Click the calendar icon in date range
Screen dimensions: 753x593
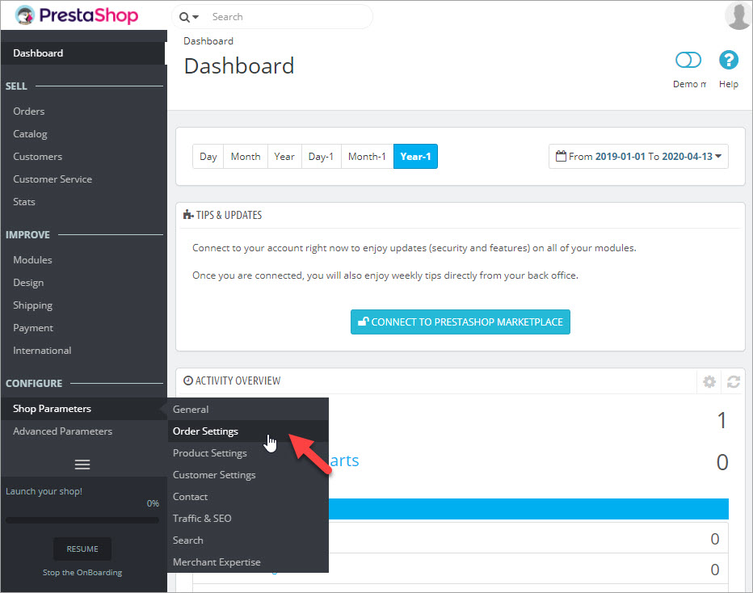pos(561,156)
